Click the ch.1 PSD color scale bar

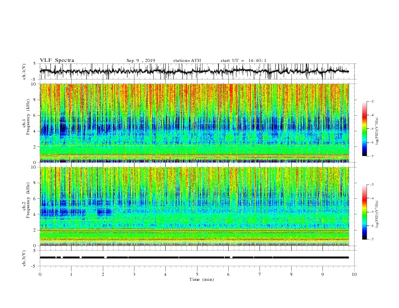coord(364,129)
